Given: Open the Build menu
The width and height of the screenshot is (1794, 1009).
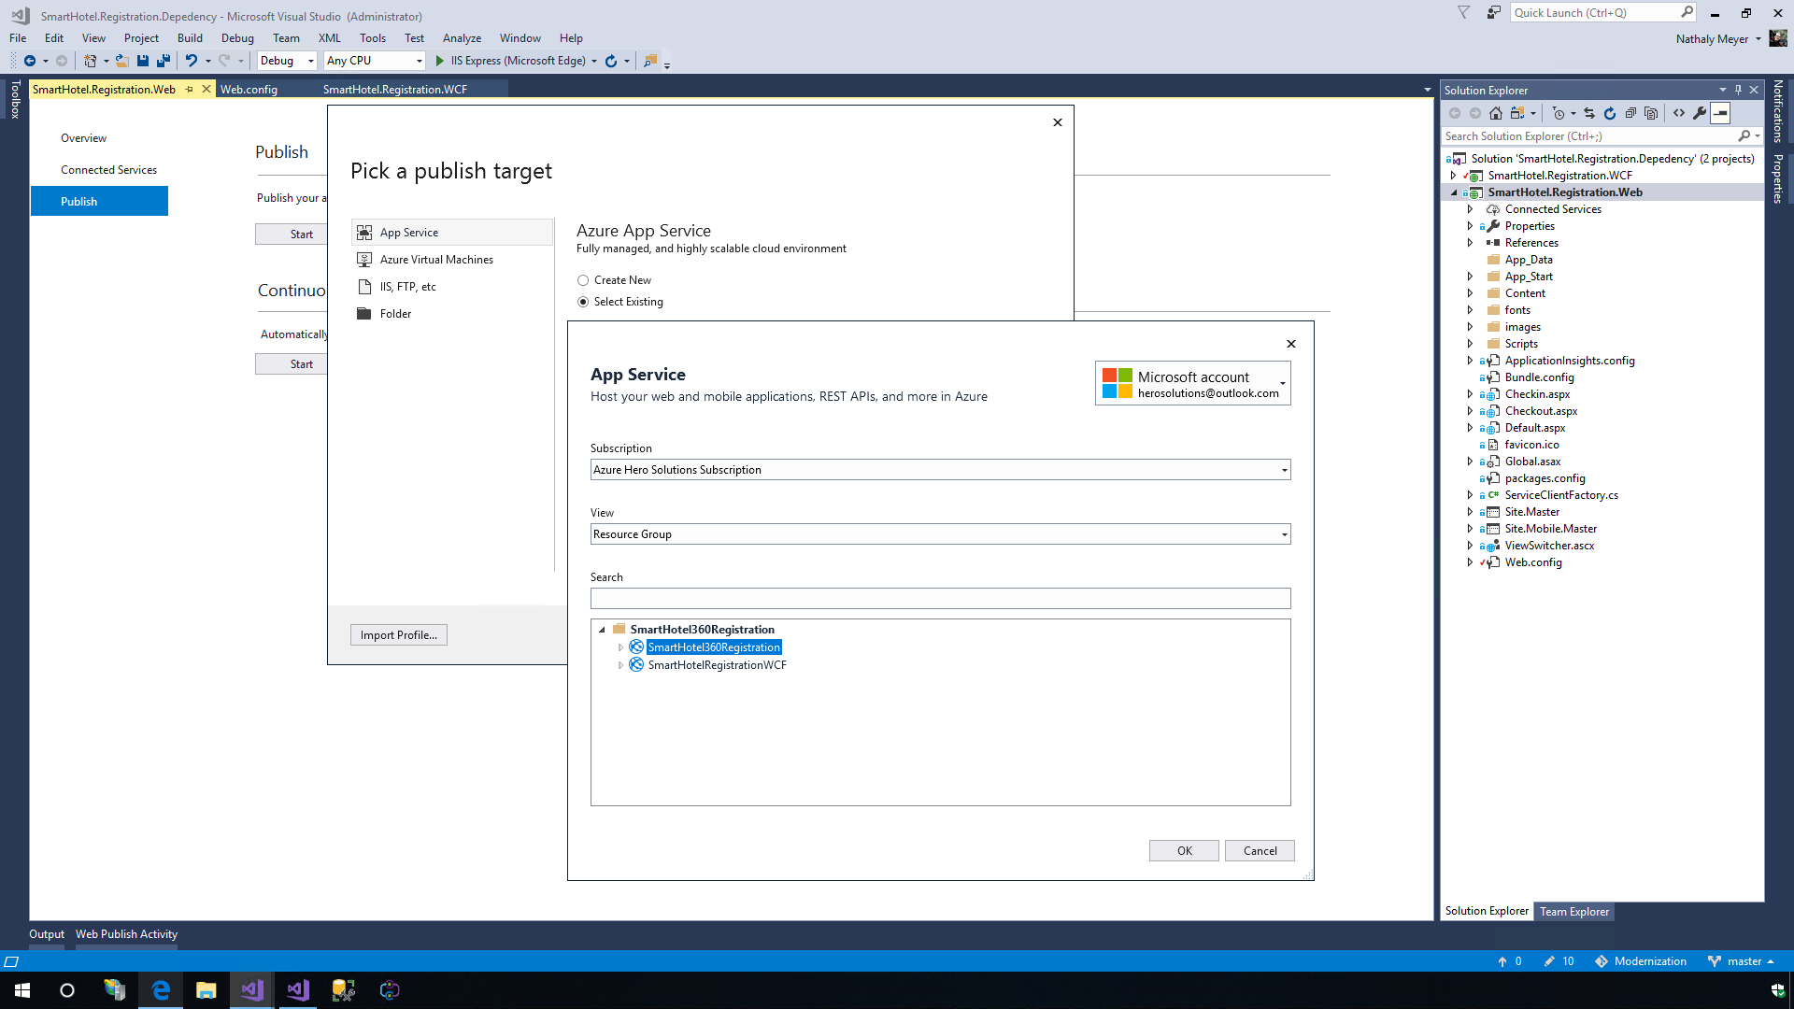Looking at the screenshot, I should coord(190,38).
